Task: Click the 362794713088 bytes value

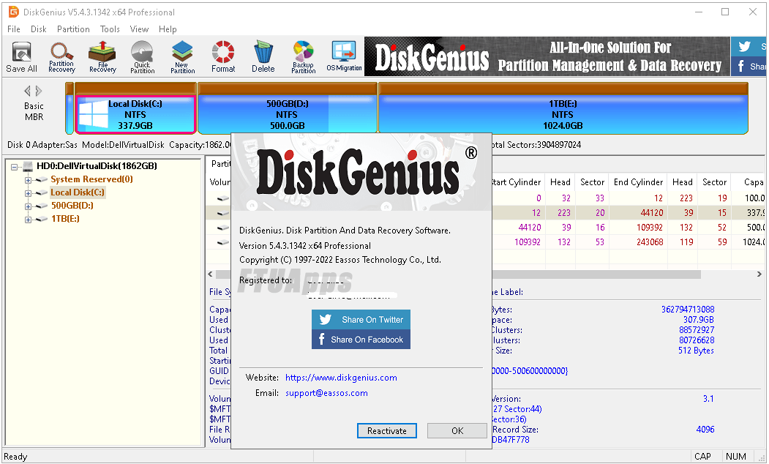Action: pos(688,309)
